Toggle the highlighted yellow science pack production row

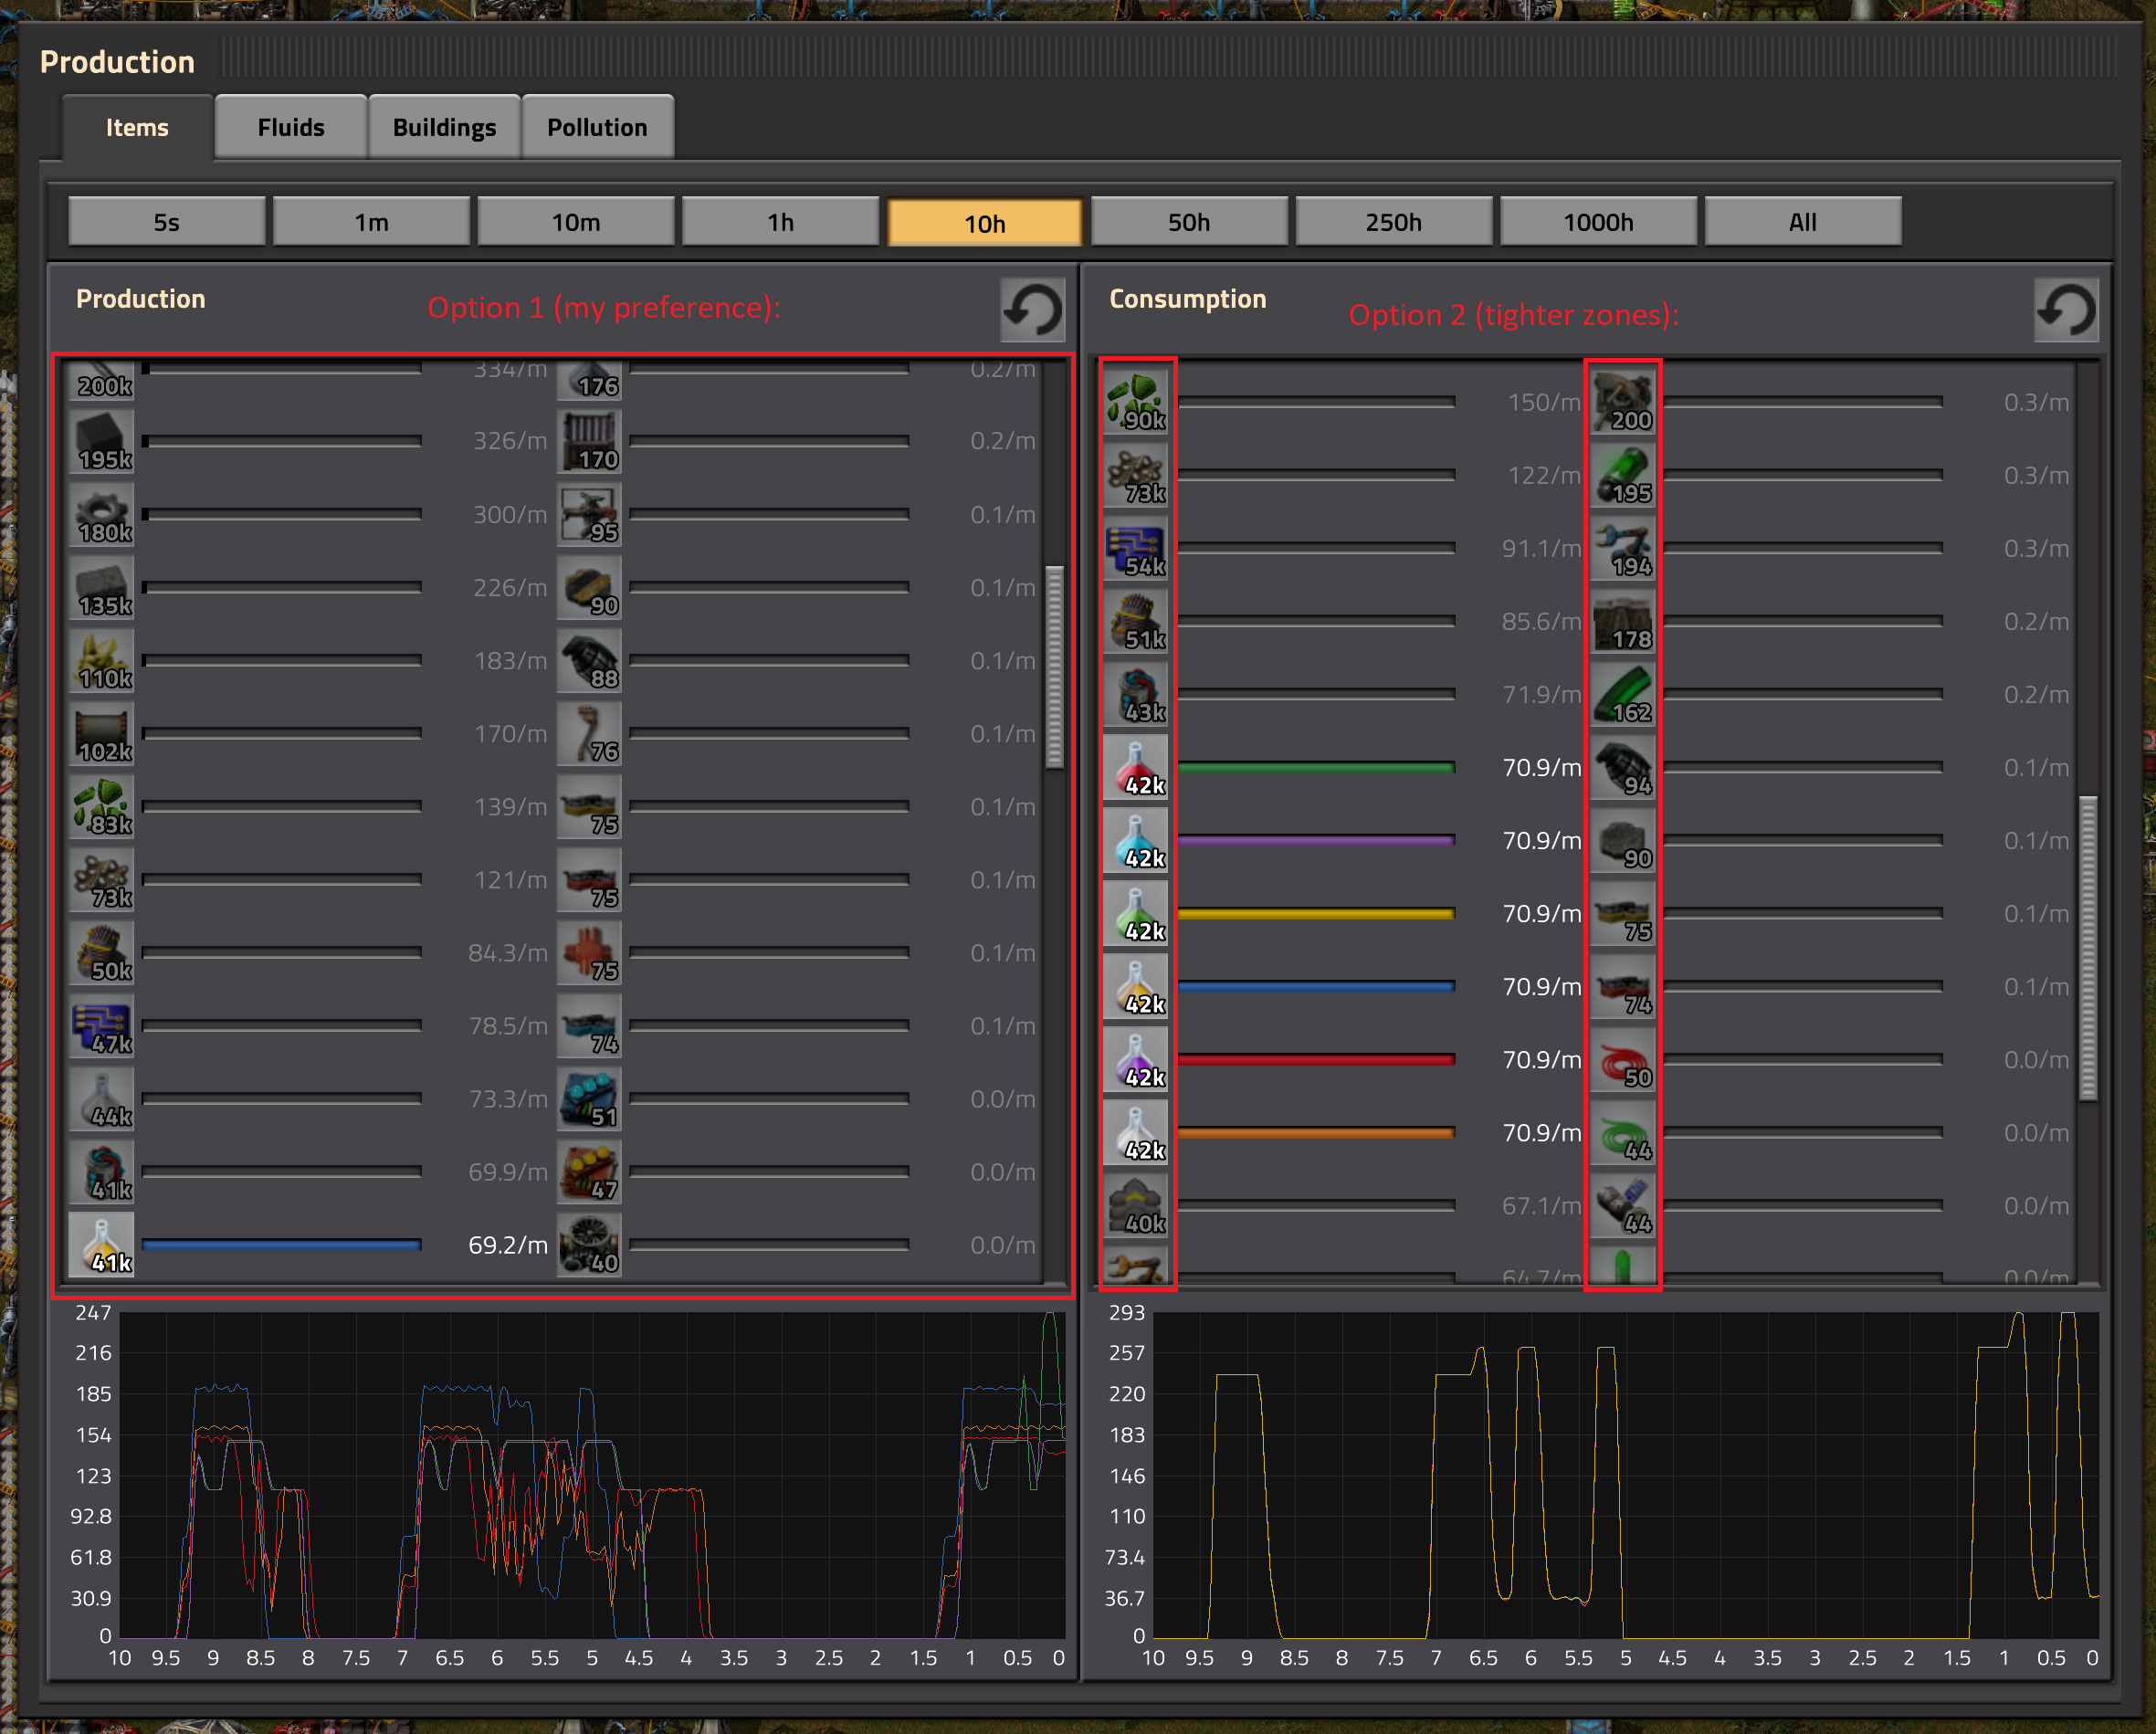pos(102,1245)
